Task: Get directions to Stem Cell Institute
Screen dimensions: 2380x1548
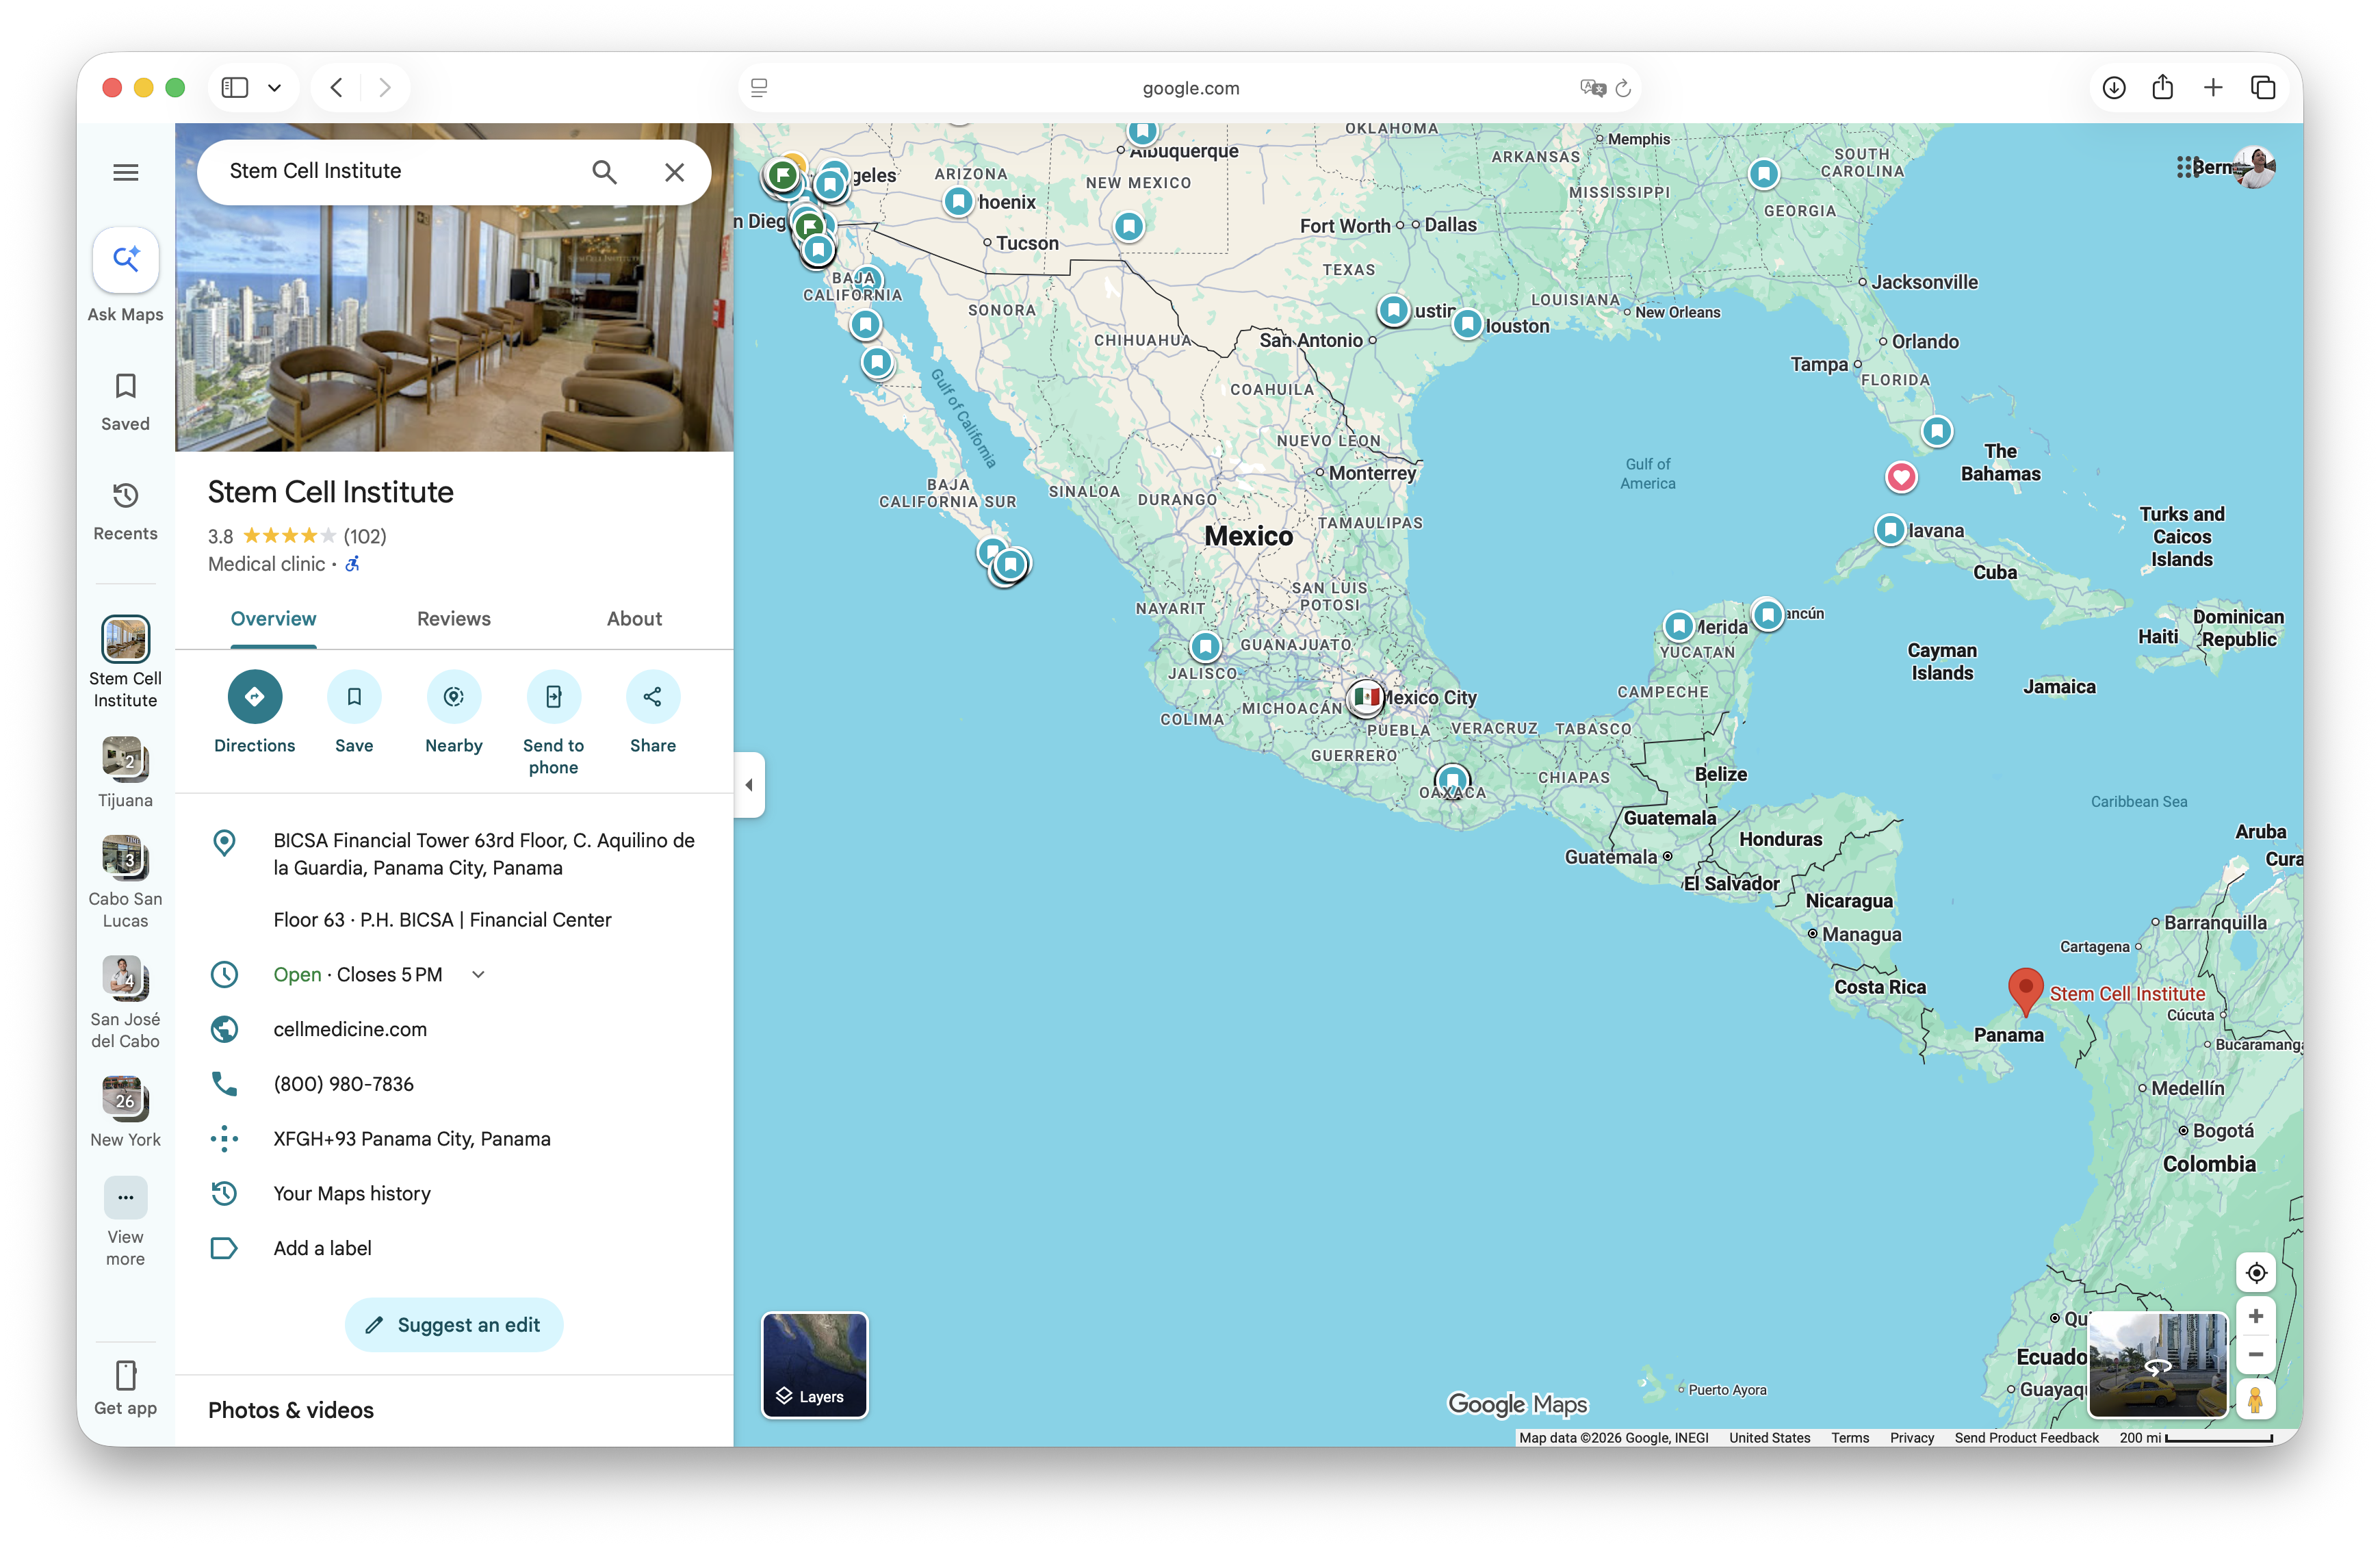Action: point(254,712)
